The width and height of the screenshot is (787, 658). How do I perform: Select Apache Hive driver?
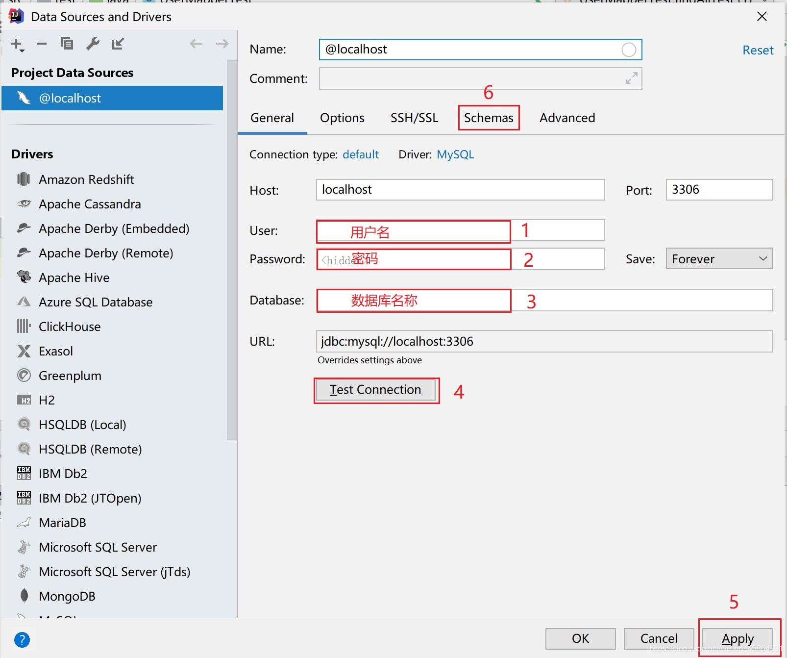(x=112, y=278)
